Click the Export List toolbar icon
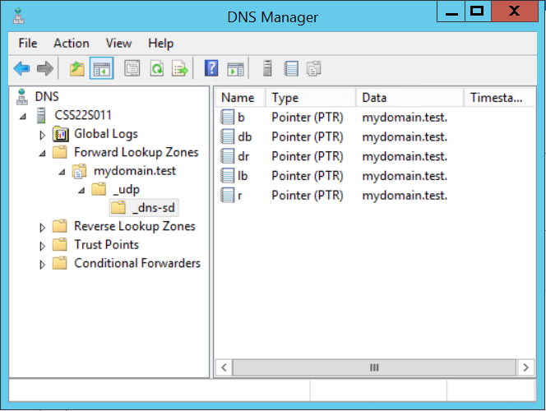546x411 pixels. point(179,69)
